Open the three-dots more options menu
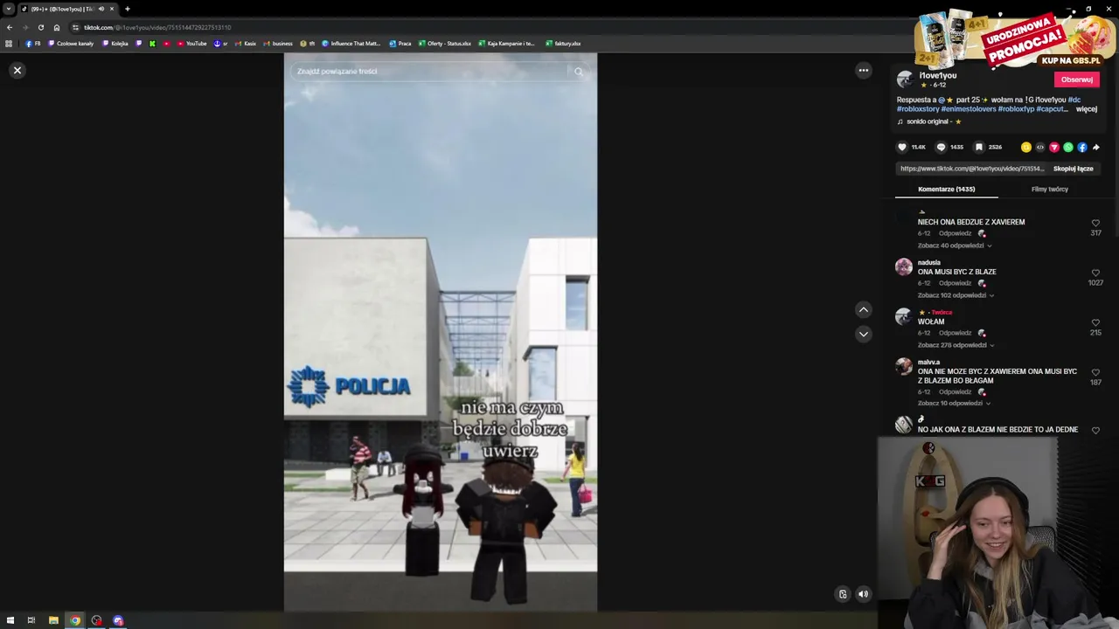The image size is (1119, 629). pyautogui.click(x=864, y=71)
